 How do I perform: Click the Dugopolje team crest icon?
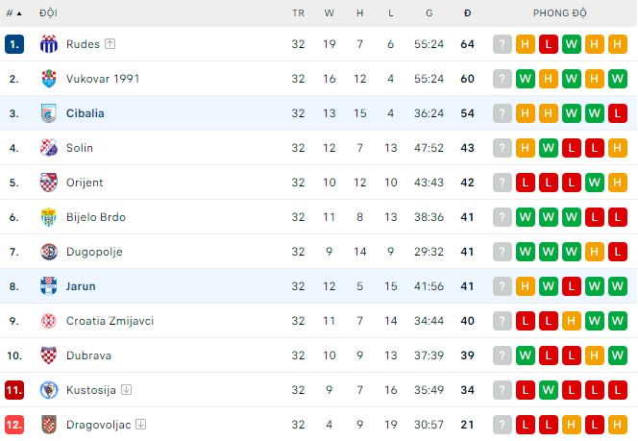49,252
